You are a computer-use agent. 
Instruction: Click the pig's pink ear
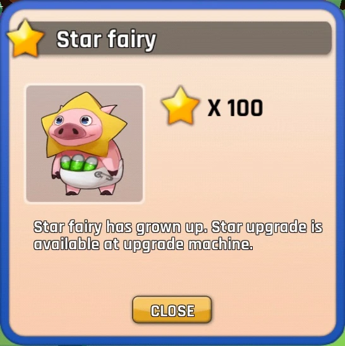click(x=108, y=109)
